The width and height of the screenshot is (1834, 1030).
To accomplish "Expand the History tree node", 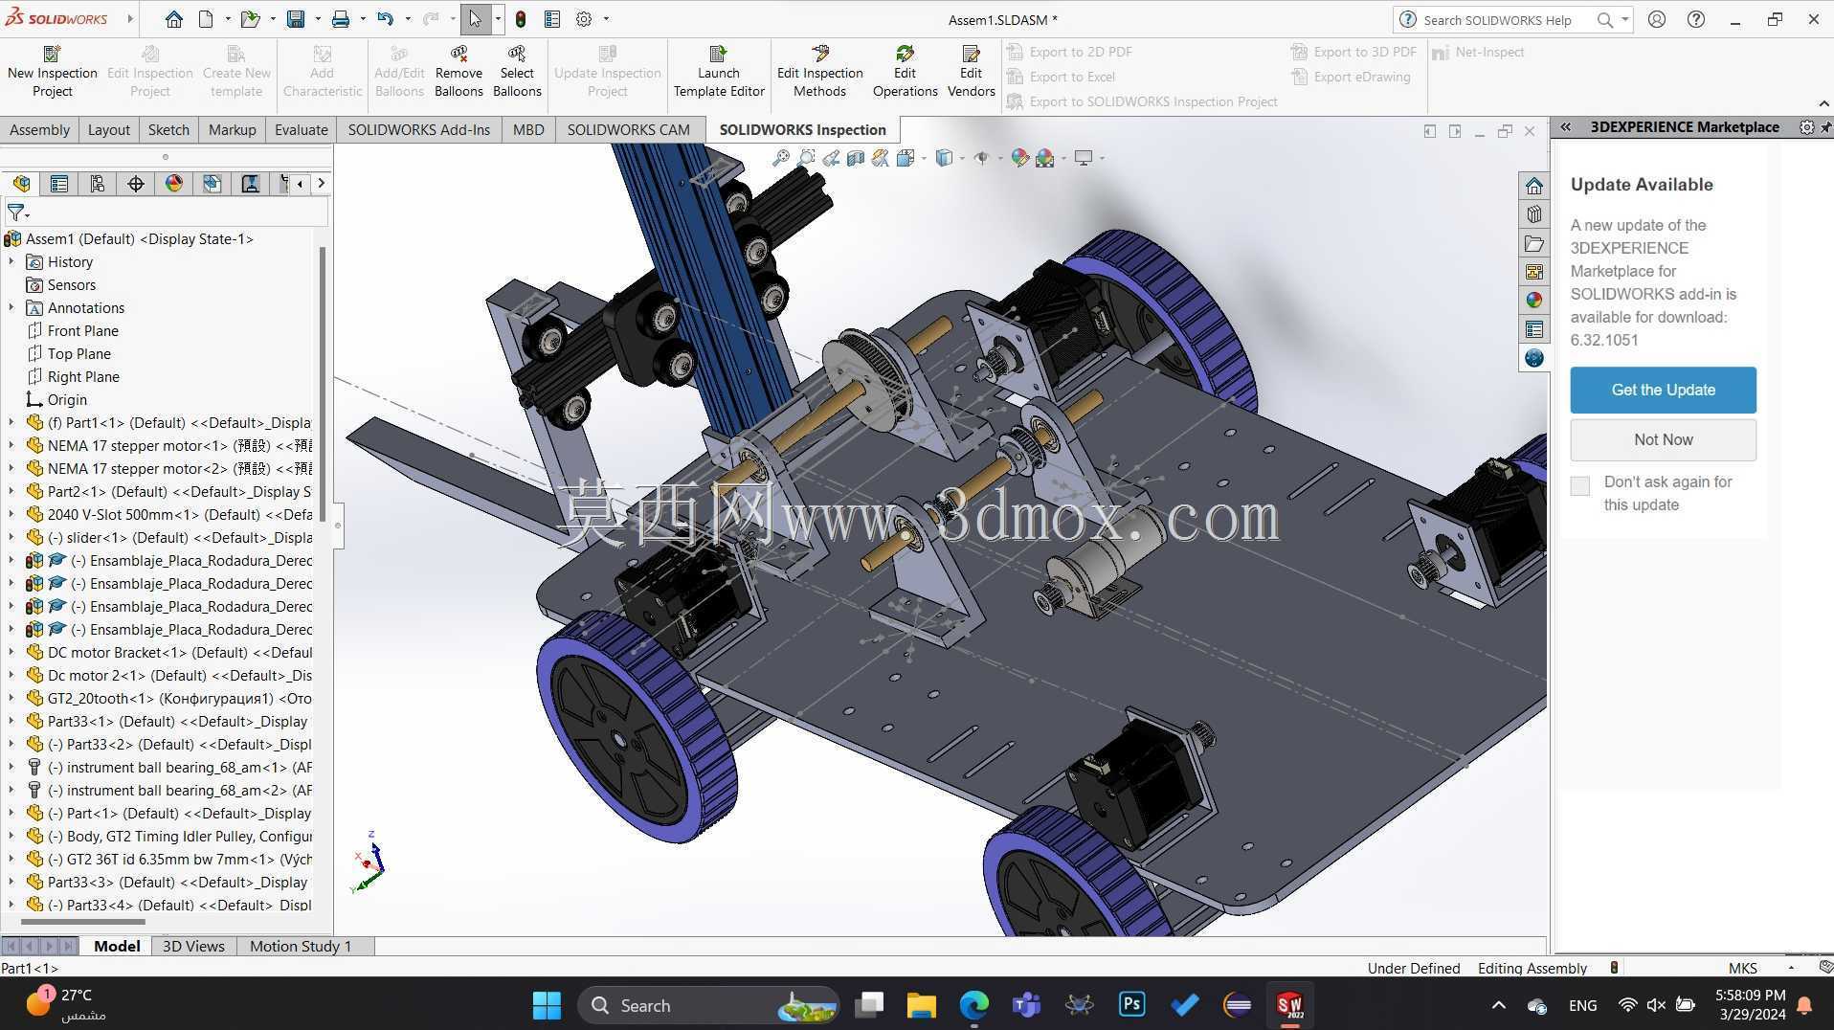I will (x=11, y=261).
